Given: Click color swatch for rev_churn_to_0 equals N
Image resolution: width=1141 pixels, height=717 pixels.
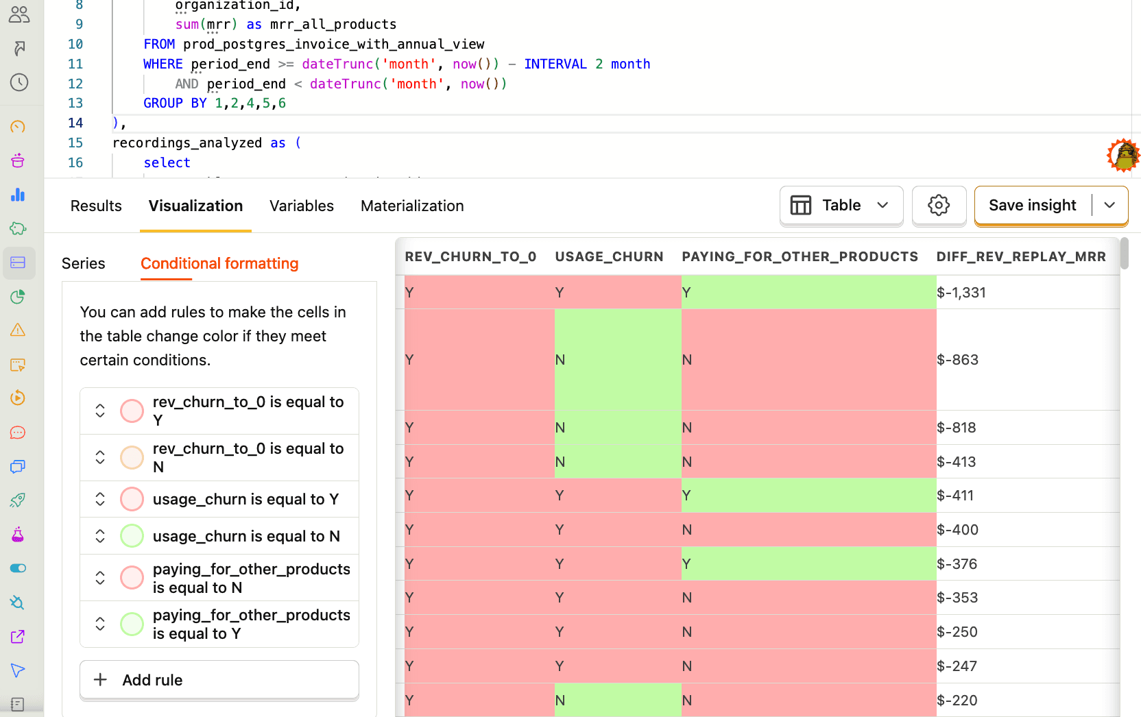Looking at the screenshot, I should [132, 457].
